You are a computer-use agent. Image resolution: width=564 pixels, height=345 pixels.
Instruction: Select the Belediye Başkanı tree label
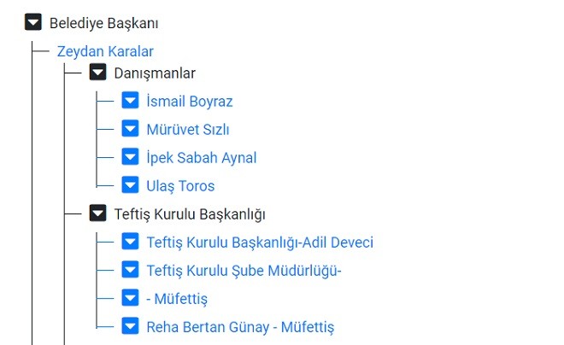tap(104, 23)
